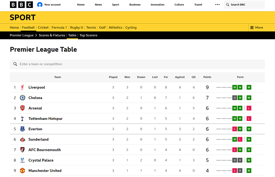Click the Crystal Palace team name

tap(41, 160)
